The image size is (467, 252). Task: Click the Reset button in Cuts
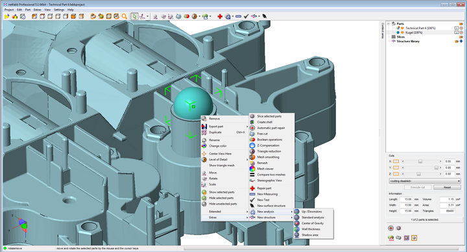point(447,187)
